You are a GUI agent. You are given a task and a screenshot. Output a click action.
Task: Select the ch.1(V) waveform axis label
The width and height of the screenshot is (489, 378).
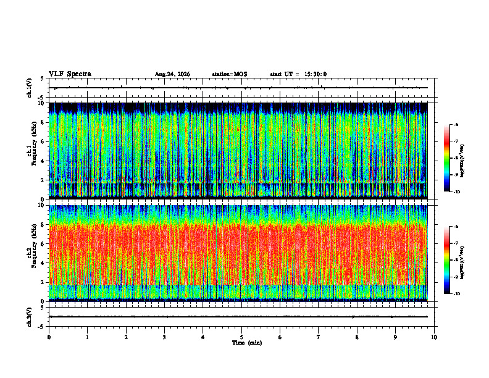[30, 88]
